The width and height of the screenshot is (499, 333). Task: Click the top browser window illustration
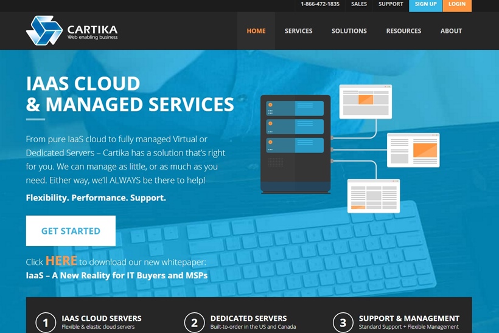tap(366, 101)
